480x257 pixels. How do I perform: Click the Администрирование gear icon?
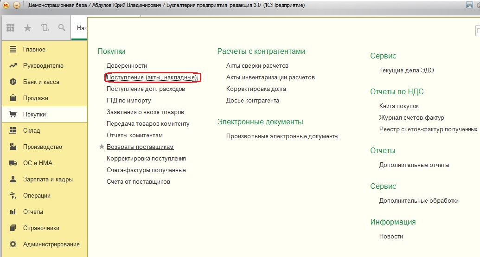[13, 244]
